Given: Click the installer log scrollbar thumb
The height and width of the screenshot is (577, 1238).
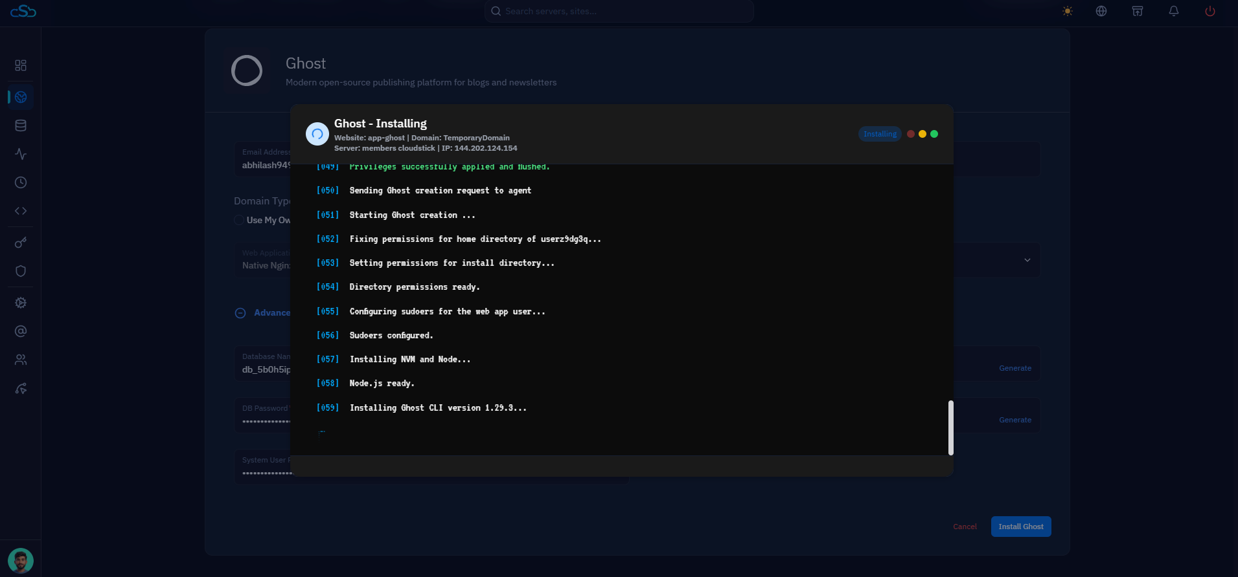Looking at the screenshot, I should [x=951, y=428].
